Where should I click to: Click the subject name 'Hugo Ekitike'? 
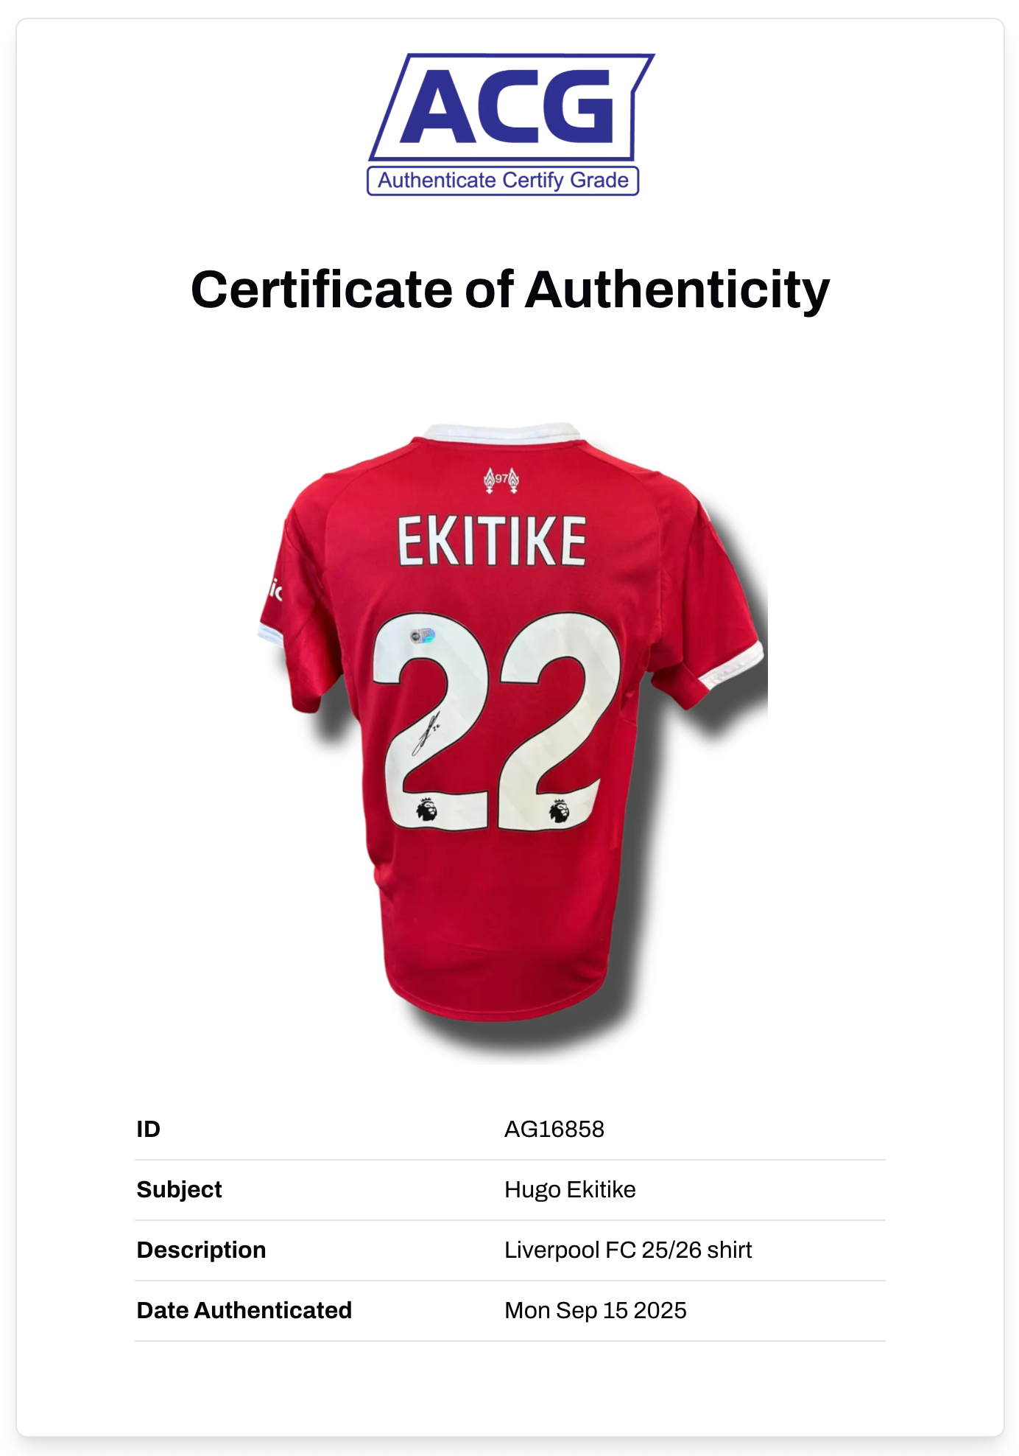point(570,1189)
